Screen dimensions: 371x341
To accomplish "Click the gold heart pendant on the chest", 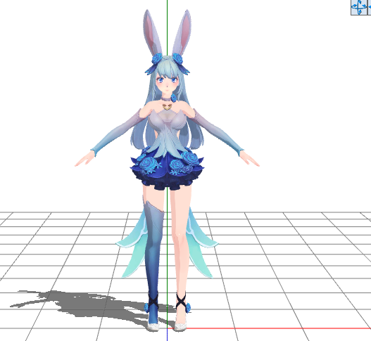I will point(167,107).
